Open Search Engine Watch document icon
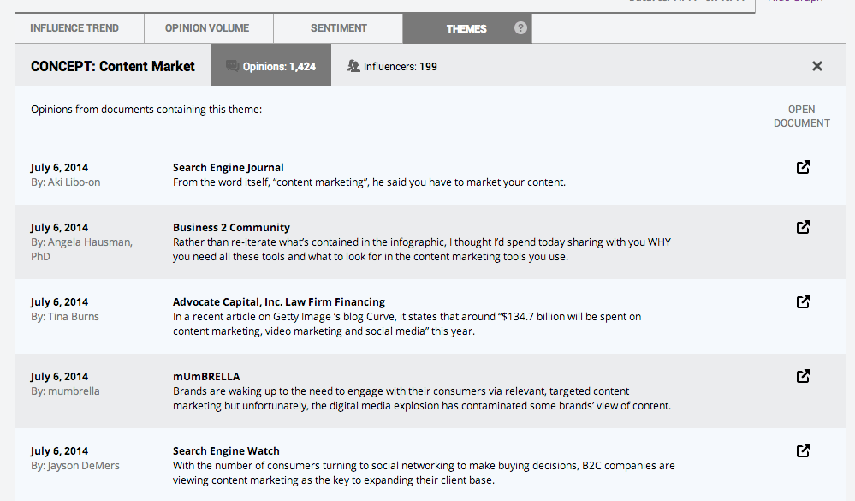This screenshot has height=501, width=855. tap(803, 450)
